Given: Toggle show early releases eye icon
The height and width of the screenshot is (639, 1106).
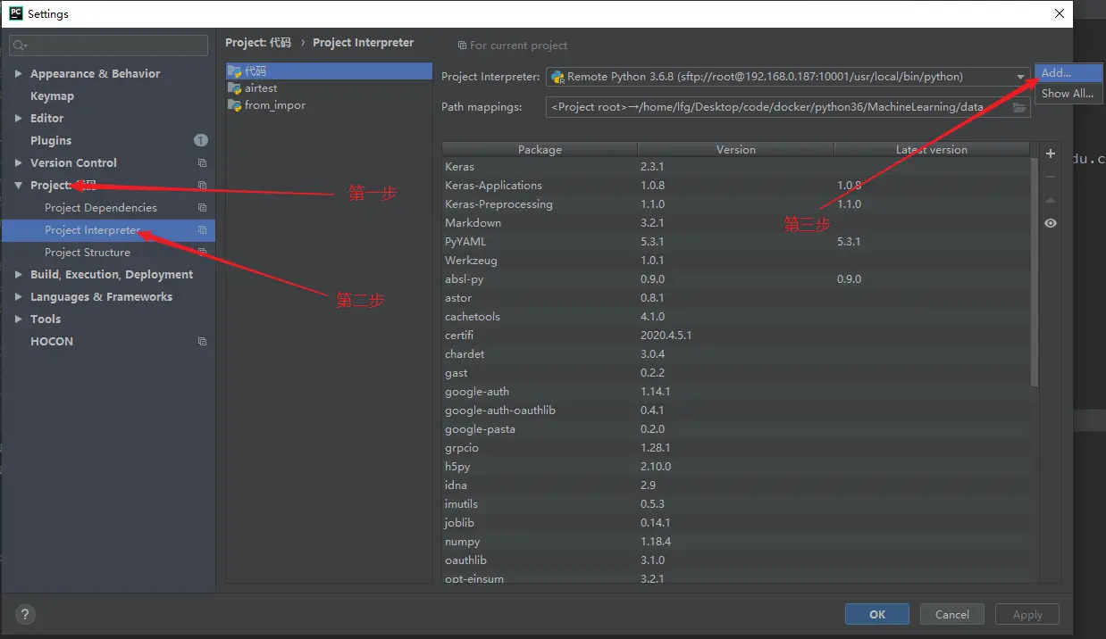Looking at the screenshot, I should (x=1051, y=223).
